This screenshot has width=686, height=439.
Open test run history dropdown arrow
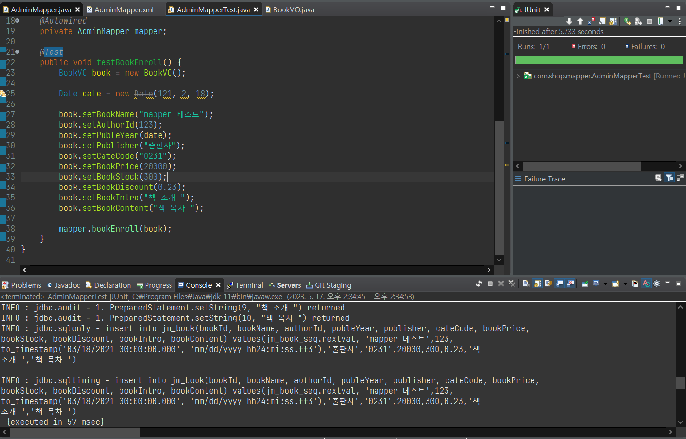670,21
